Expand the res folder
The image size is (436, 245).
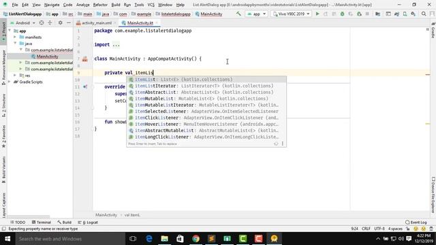[x=15, y=76]
